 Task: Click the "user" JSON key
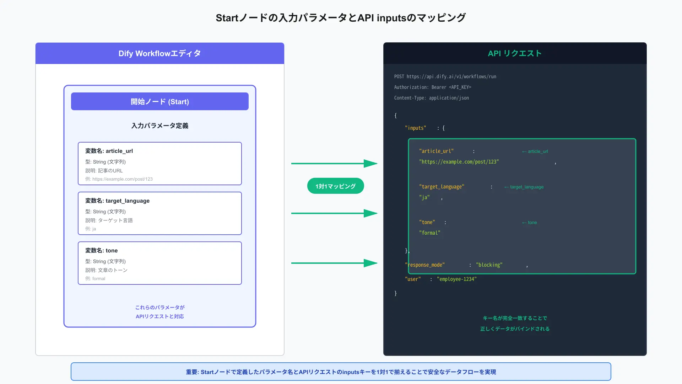coord(413,279)
